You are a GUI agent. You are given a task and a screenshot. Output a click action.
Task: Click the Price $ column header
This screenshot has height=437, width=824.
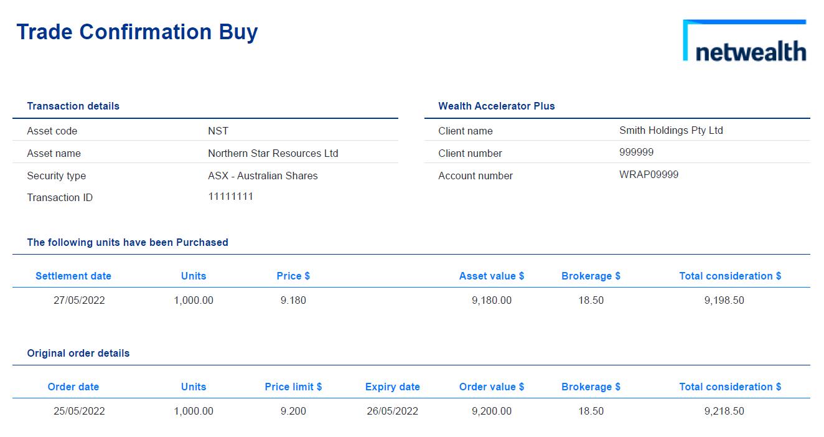pyautogui.click(x=293, y=276)
